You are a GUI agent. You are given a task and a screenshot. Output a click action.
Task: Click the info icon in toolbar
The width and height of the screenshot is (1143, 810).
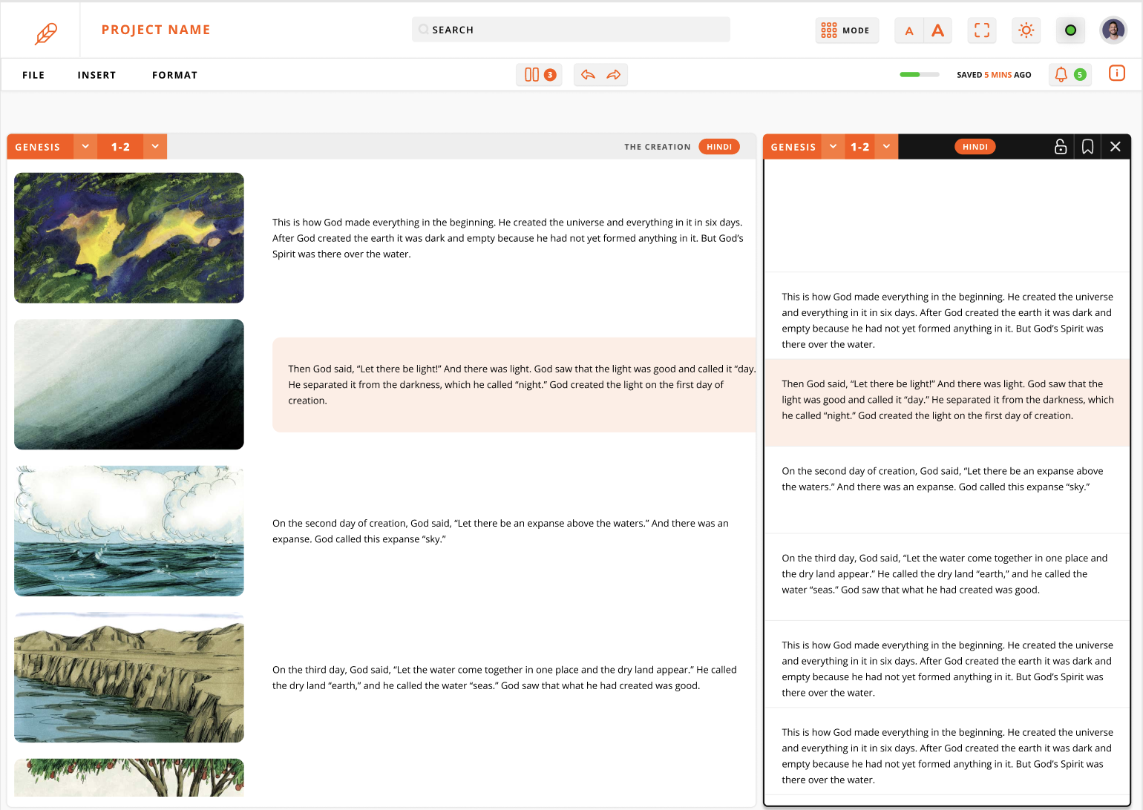[x=1116, y=73]
